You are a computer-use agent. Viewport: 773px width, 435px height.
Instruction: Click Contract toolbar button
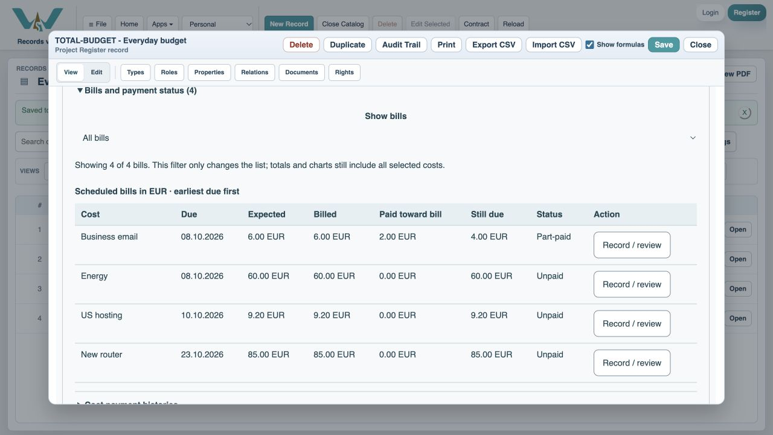[x=476, y=24]
